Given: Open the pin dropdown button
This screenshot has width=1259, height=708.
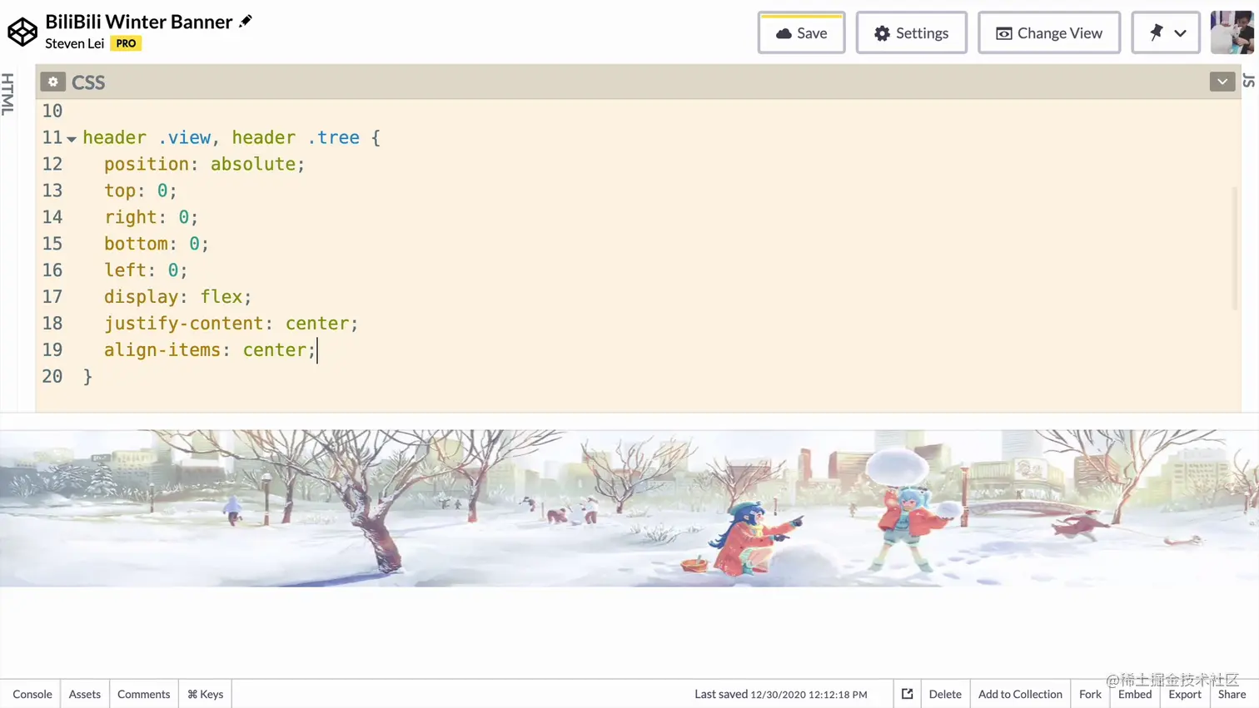Looking at the screenshot, I should point(1165,33).
